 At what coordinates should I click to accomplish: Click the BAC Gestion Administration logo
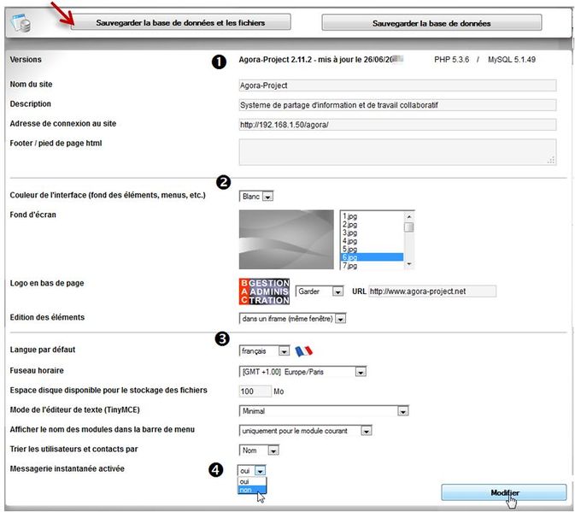[264, 291]
